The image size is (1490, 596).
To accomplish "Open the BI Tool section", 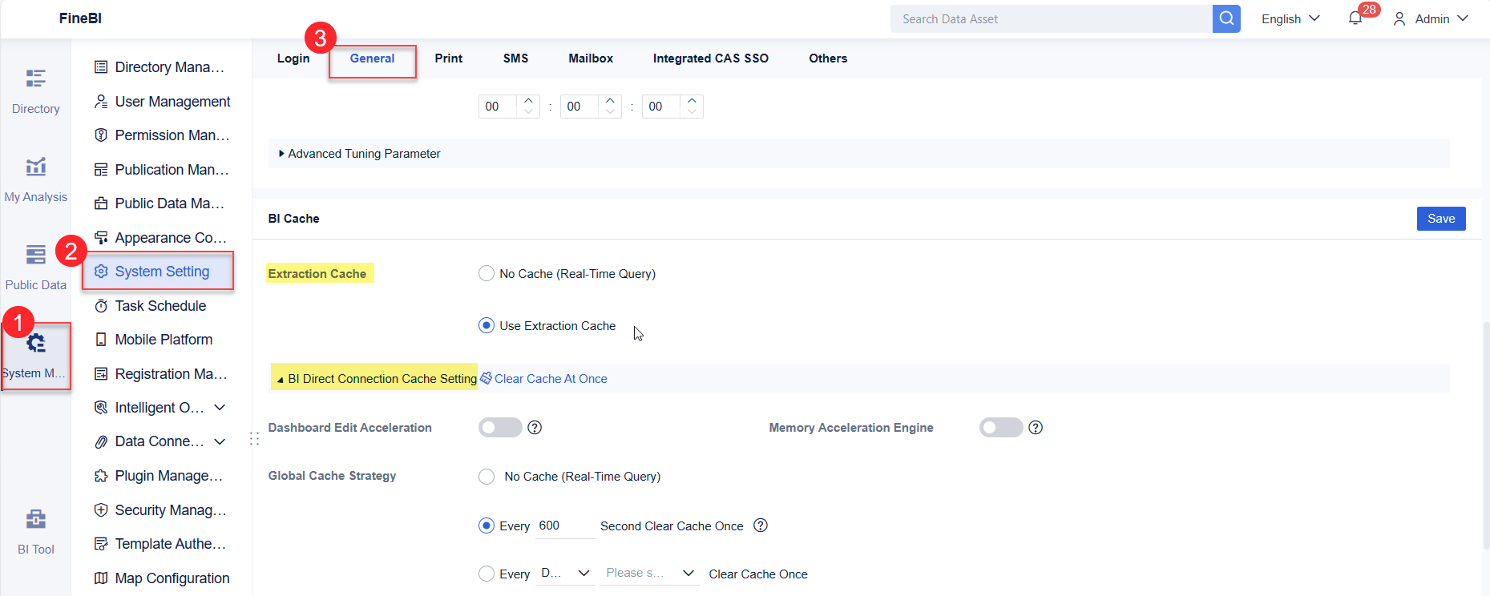I will (x=36, y=533).
